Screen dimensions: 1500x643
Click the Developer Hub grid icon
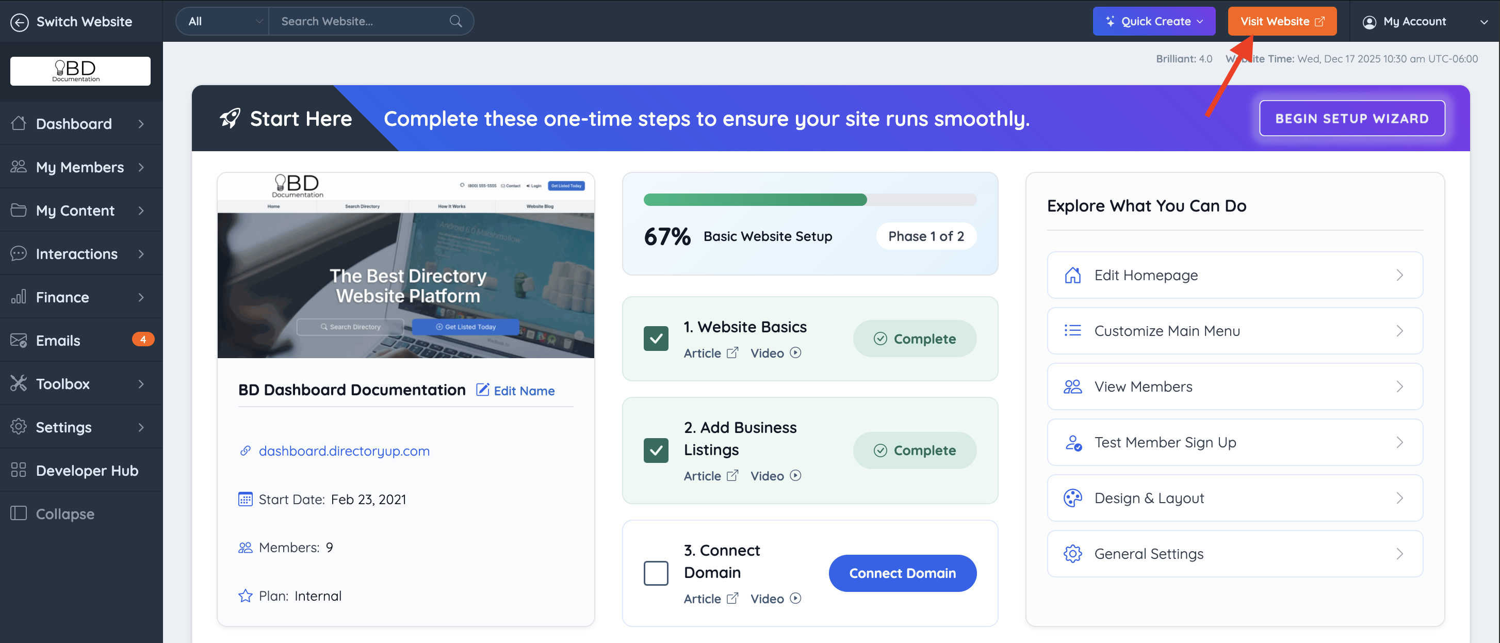coord(19,470)
